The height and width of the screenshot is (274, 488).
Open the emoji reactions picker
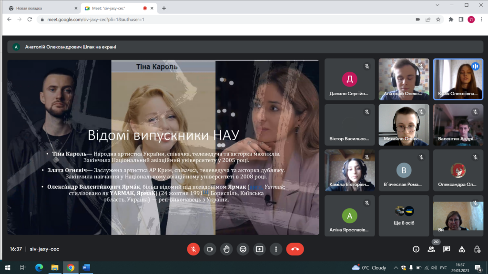pyautogui.click(x=243, y=249)
